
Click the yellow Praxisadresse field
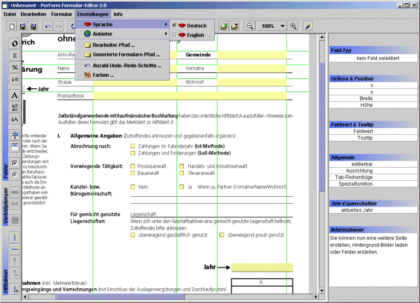pos(190,95)
